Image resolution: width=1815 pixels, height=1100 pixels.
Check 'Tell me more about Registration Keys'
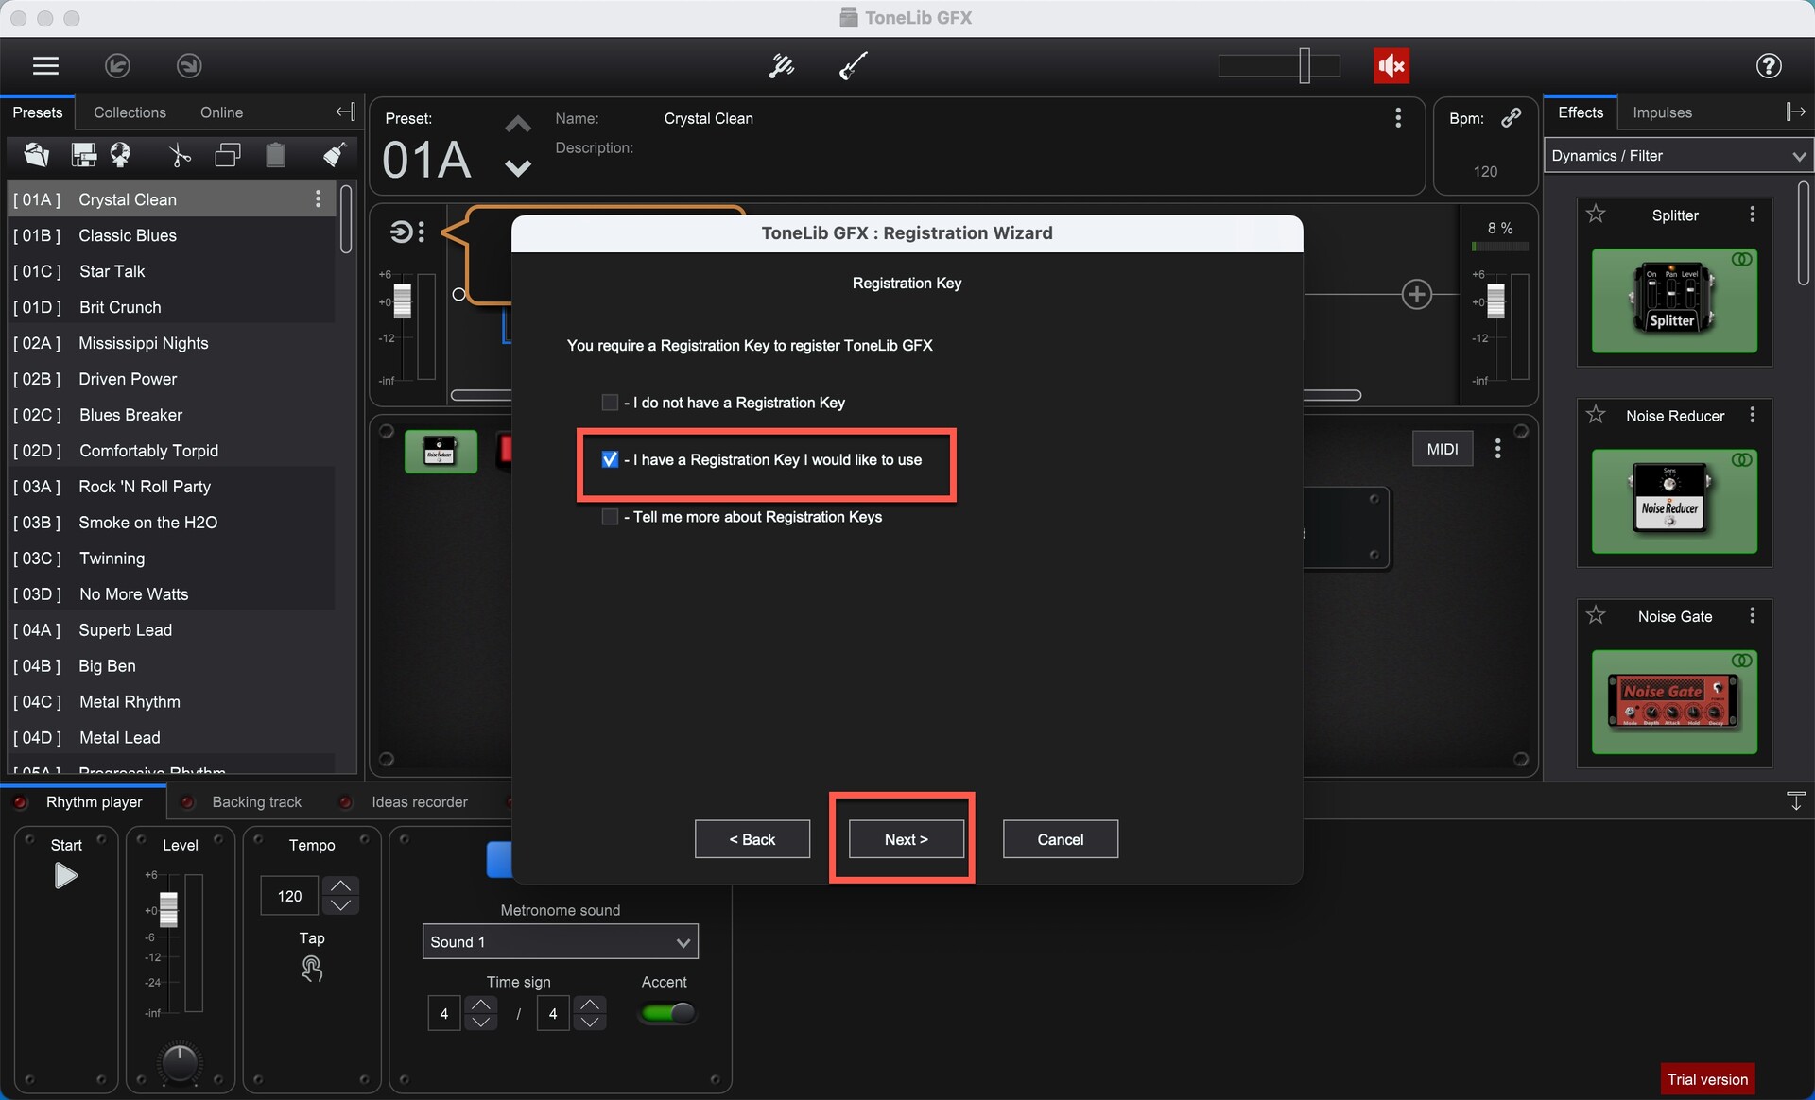click(610, 517)
